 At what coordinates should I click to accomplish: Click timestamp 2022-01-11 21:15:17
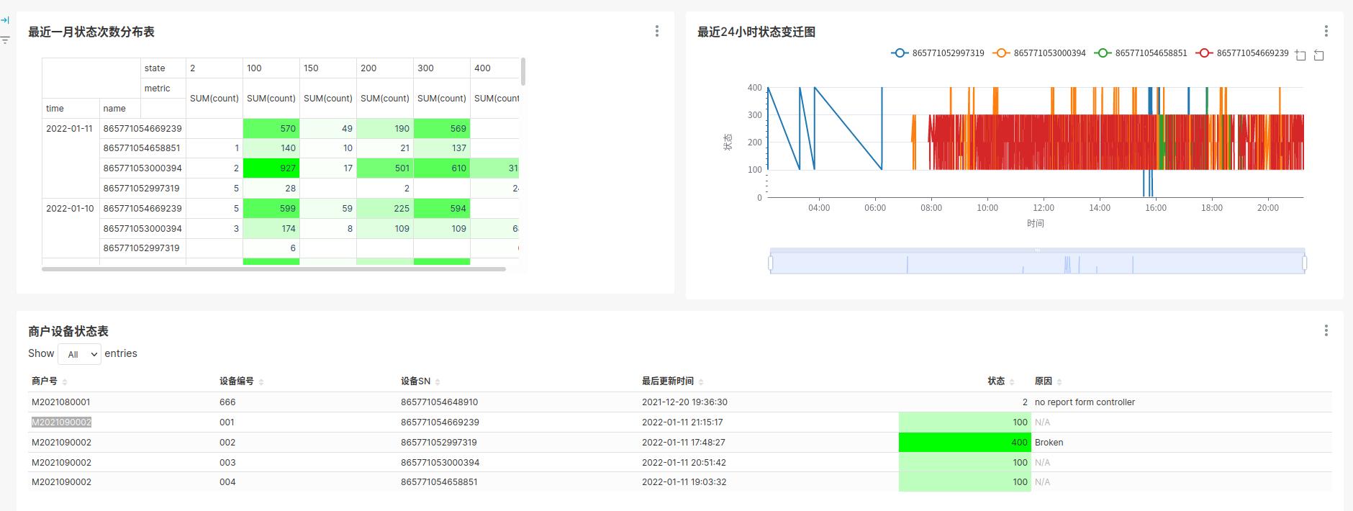point(682,422)
